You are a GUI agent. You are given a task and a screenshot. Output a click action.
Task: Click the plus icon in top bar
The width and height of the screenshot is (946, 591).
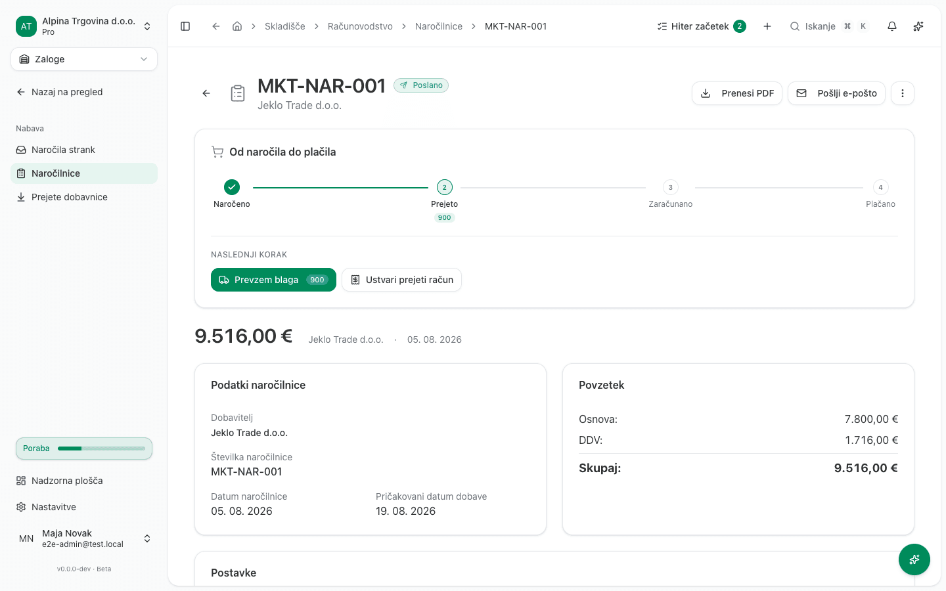point(767,26)
